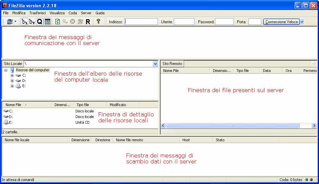Click queue column Stato
The image size is (319, 184).
click(x=246, y=140)
